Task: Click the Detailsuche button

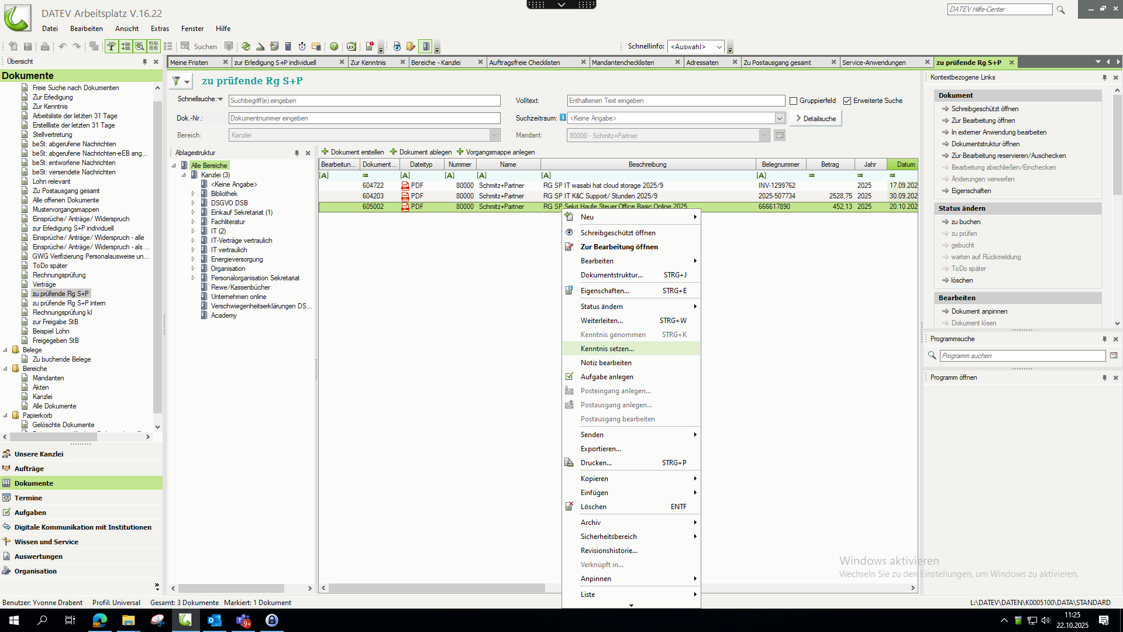Action: pos(815,118)
